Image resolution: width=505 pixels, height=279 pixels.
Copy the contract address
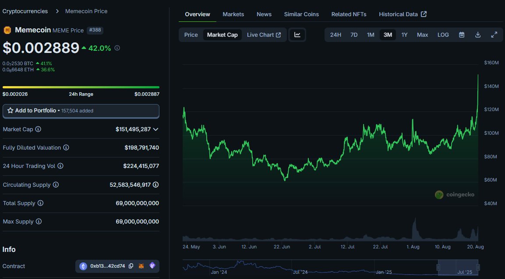pos(131,266)
